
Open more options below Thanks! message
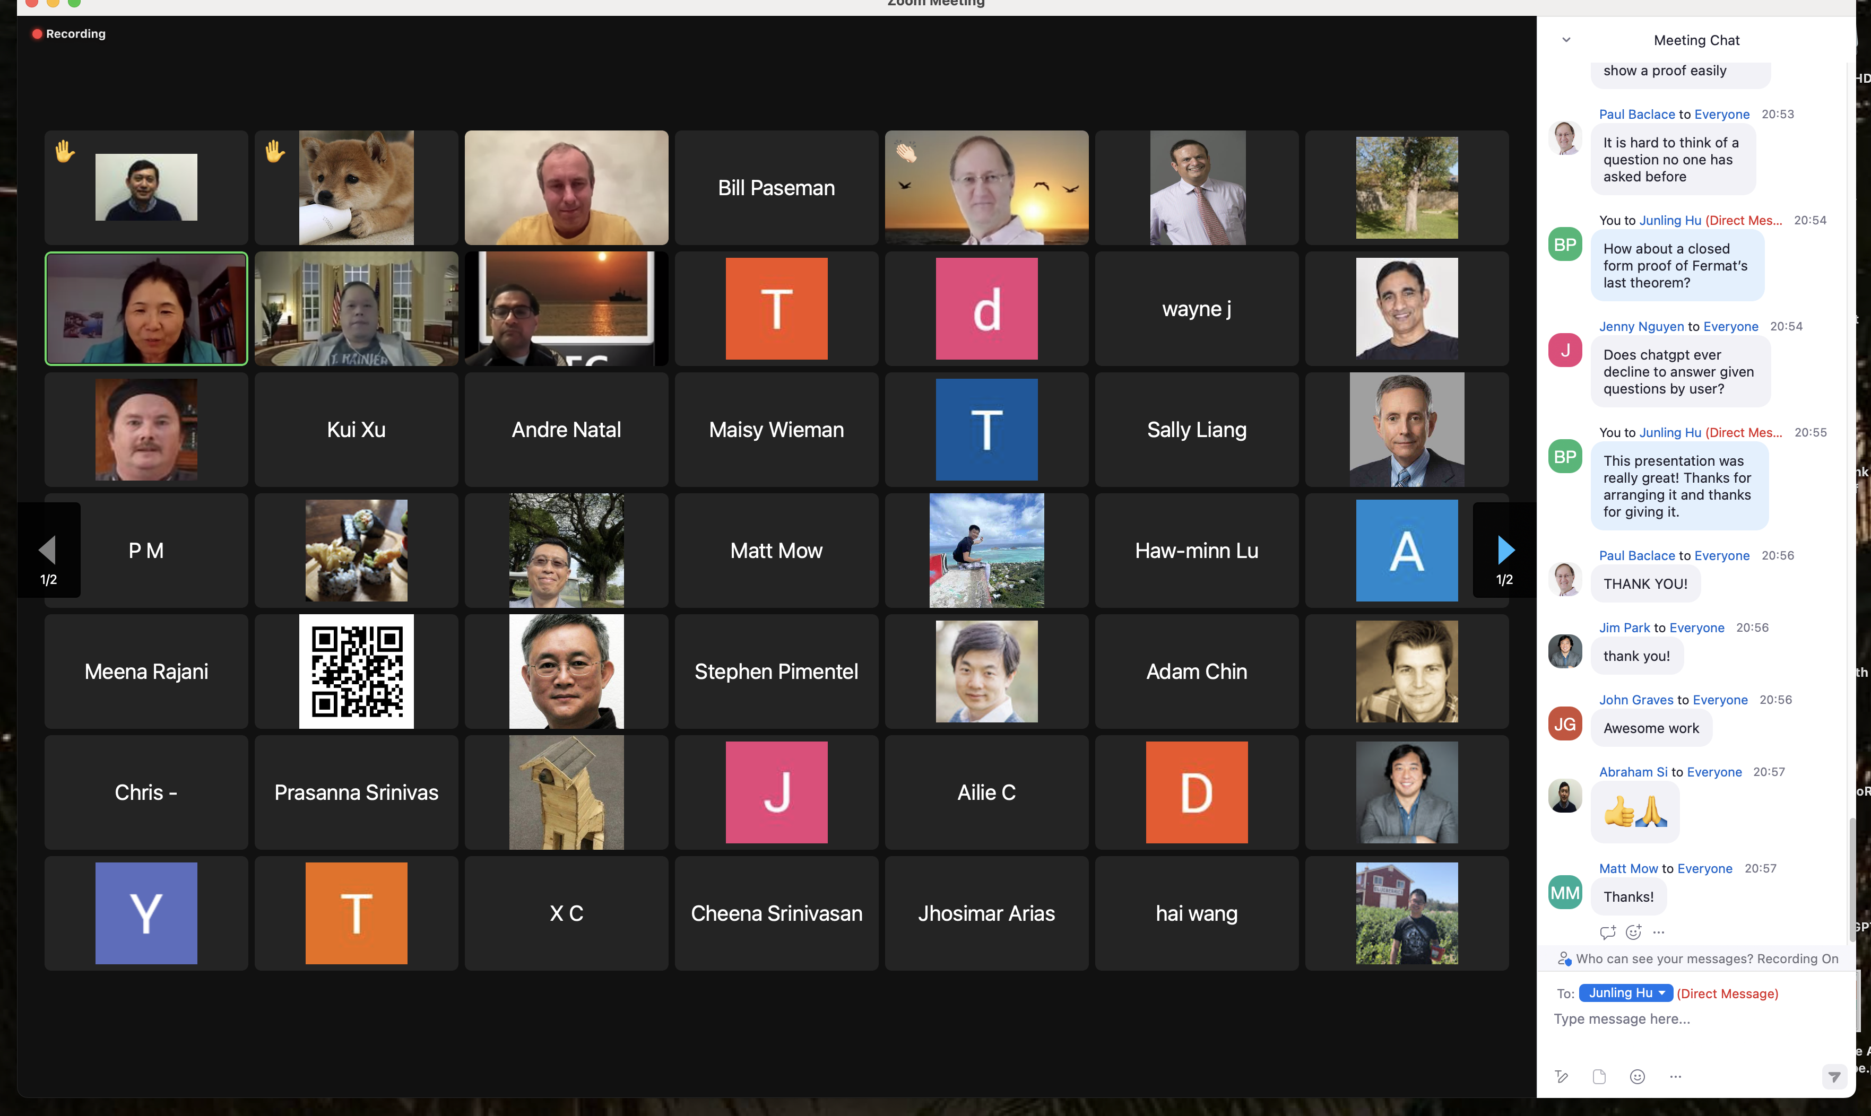1659,932
